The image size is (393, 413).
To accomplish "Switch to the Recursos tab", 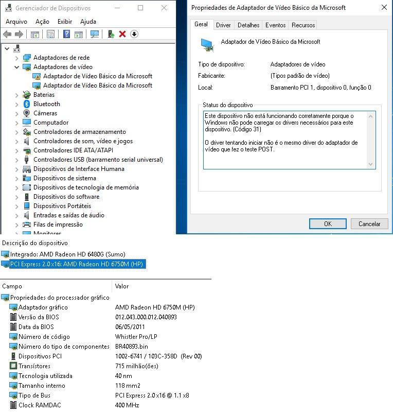I will click(303, 25).
